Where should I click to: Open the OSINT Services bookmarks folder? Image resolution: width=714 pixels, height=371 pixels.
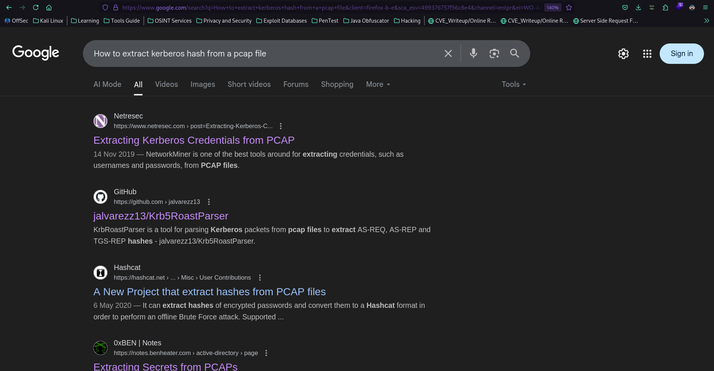[x=170, y=21]
